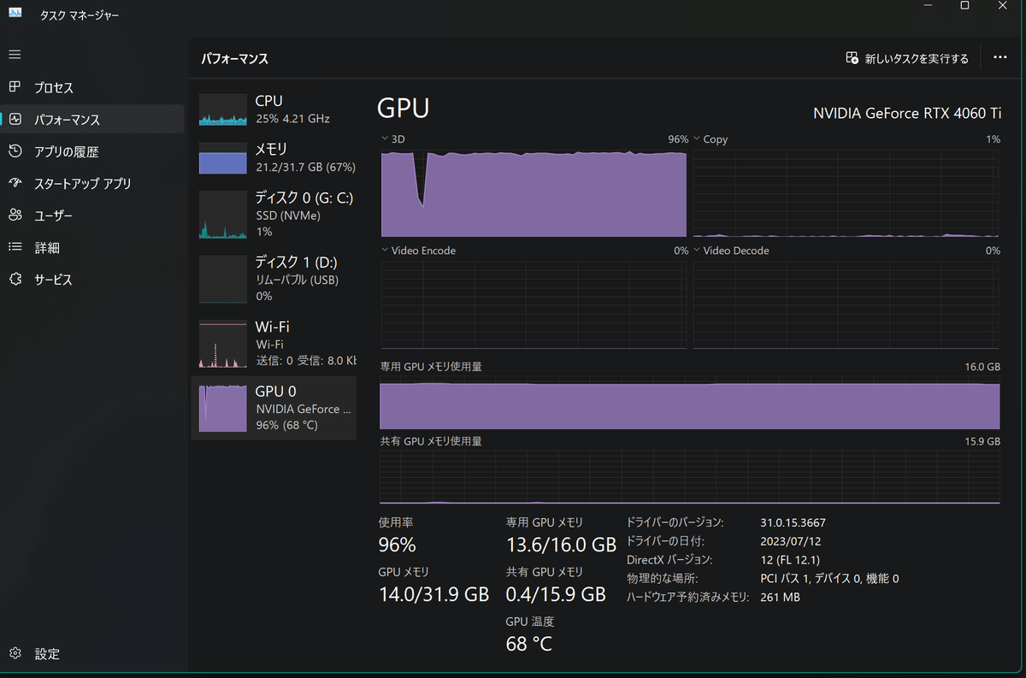Click the 13.6/16.0 GB dedicated memory value
Screen dimensions: 1026x678
(x=561, y=545)
